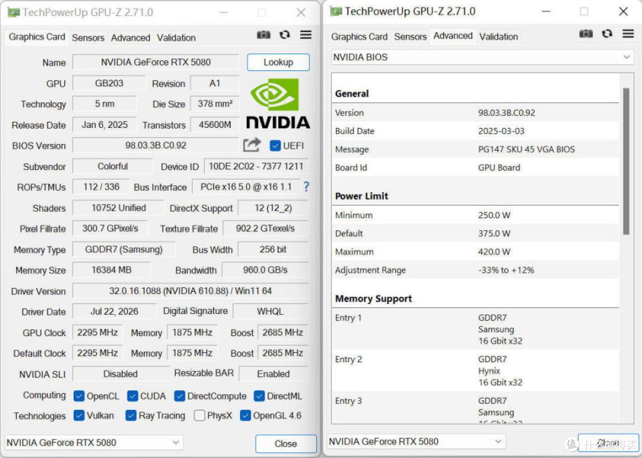Open the hamburger menu in left window

tap(306, 35)
